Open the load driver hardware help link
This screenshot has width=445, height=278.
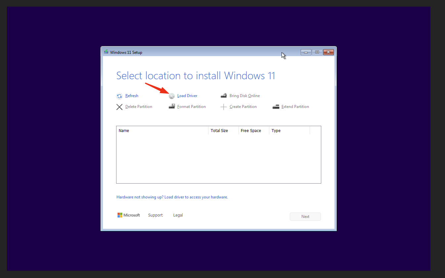(172, 197)
